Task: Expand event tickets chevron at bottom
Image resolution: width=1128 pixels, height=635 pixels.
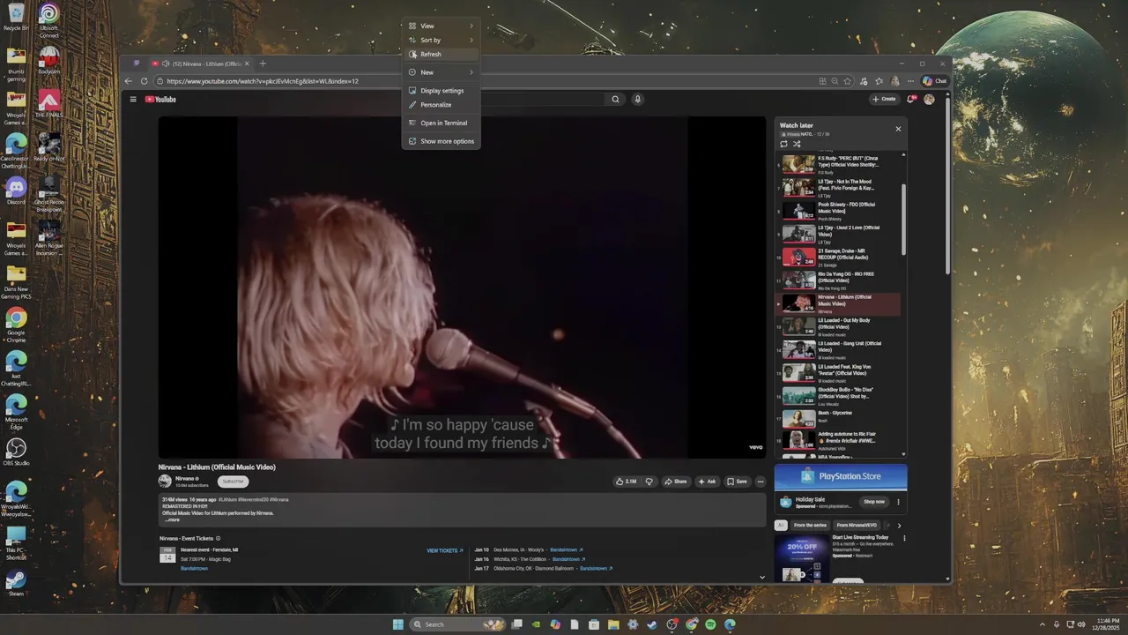Action: click(x=761, y=577)
